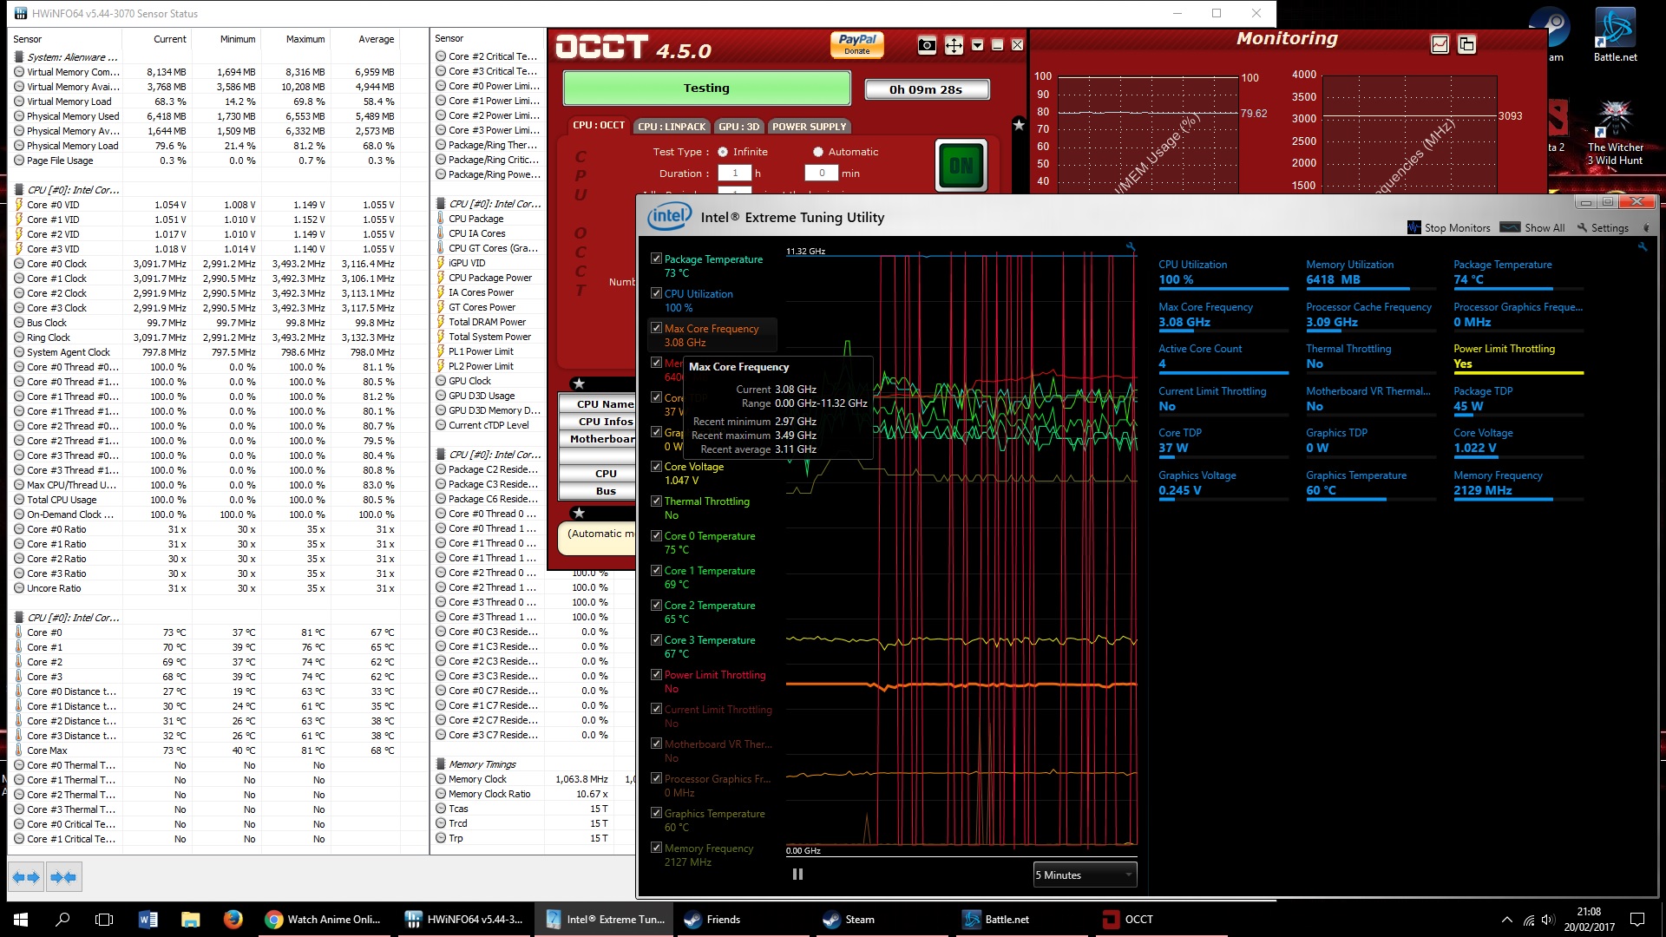
Task: Open File Explorer from the taskbar
Action: (x=190, y=919)
